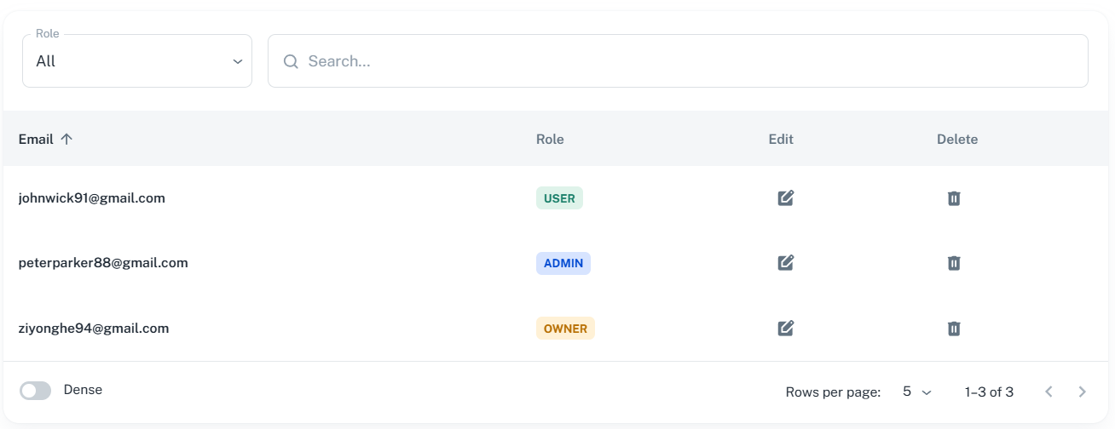1115x429 pixels.
Task: Go to the next page
Action: point(1082,392)
